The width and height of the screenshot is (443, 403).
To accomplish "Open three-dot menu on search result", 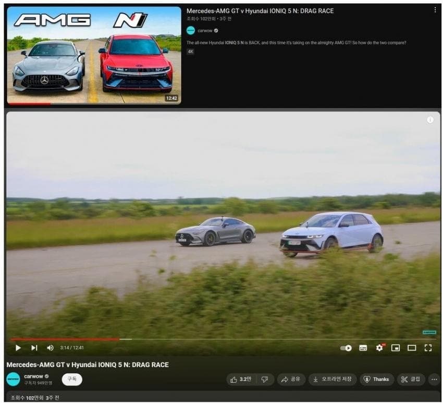I will coord(435,10).
